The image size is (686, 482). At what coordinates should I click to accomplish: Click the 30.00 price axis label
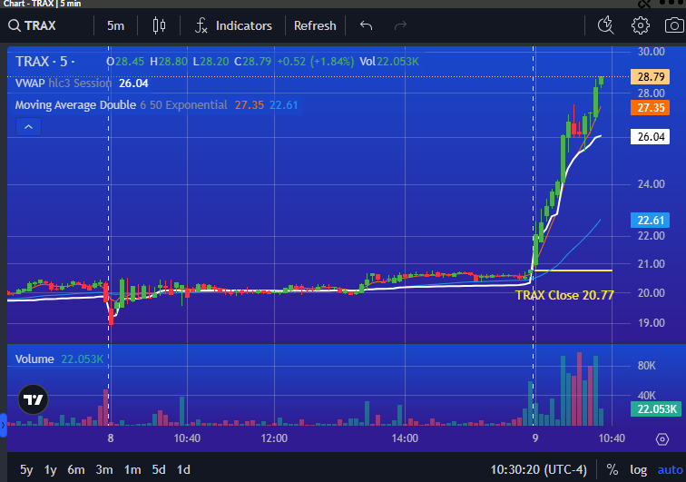651,52
